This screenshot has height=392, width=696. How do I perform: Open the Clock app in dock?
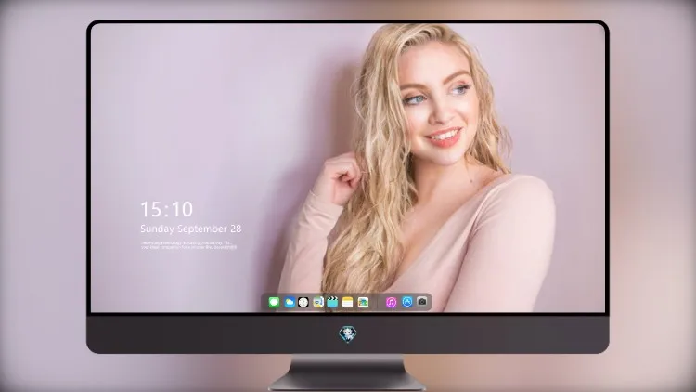(x=303, y=302)
